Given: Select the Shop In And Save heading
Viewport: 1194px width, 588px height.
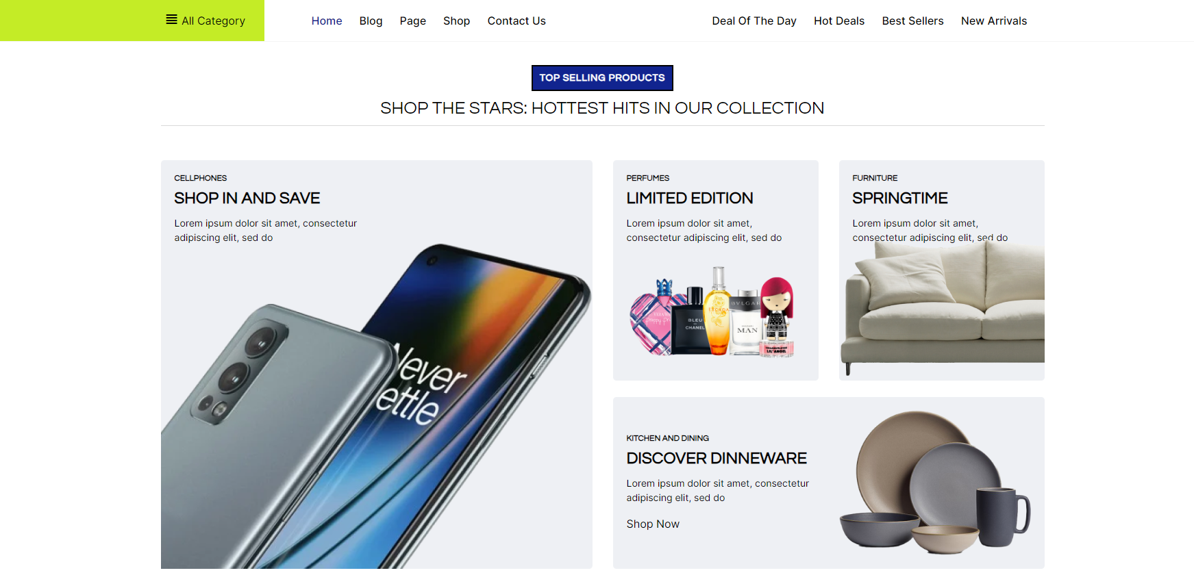Looking at the screenshot, I should [x=247, y=199].
